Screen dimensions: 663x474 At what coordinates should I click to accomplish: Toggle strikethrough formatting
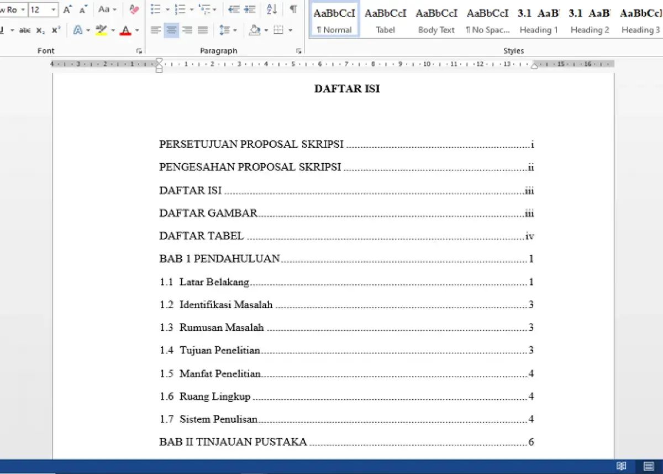coord(24,30)
